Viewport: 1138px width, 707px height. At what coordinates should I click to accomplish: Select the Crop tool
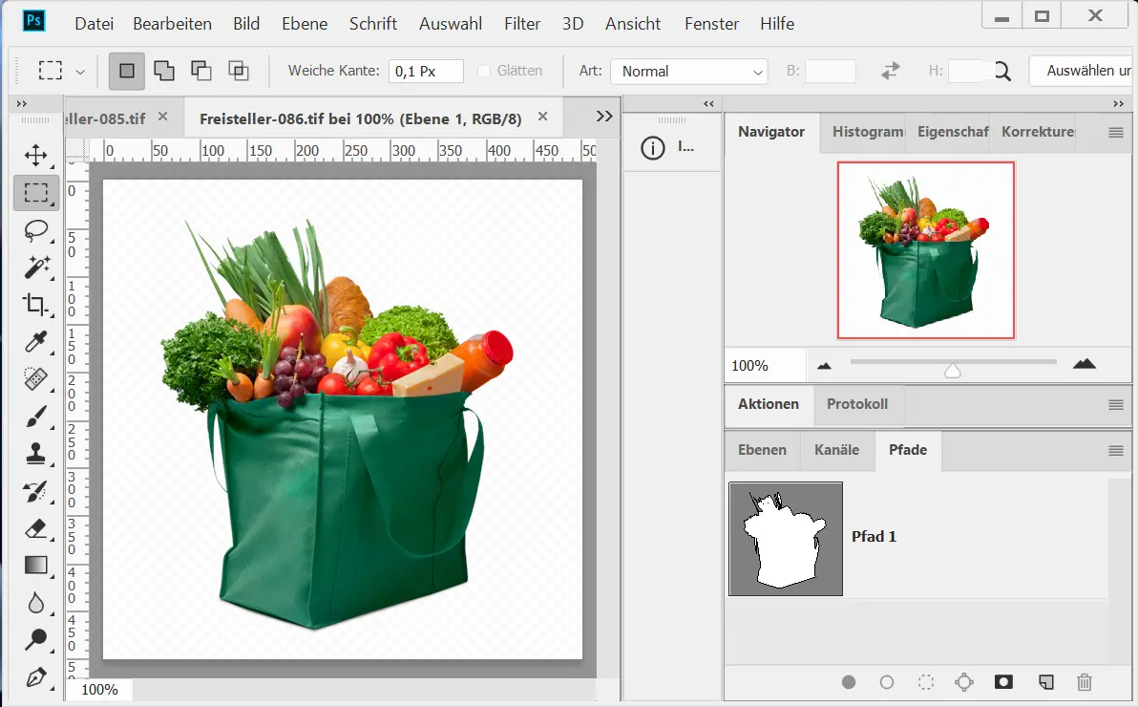point(36,305)
